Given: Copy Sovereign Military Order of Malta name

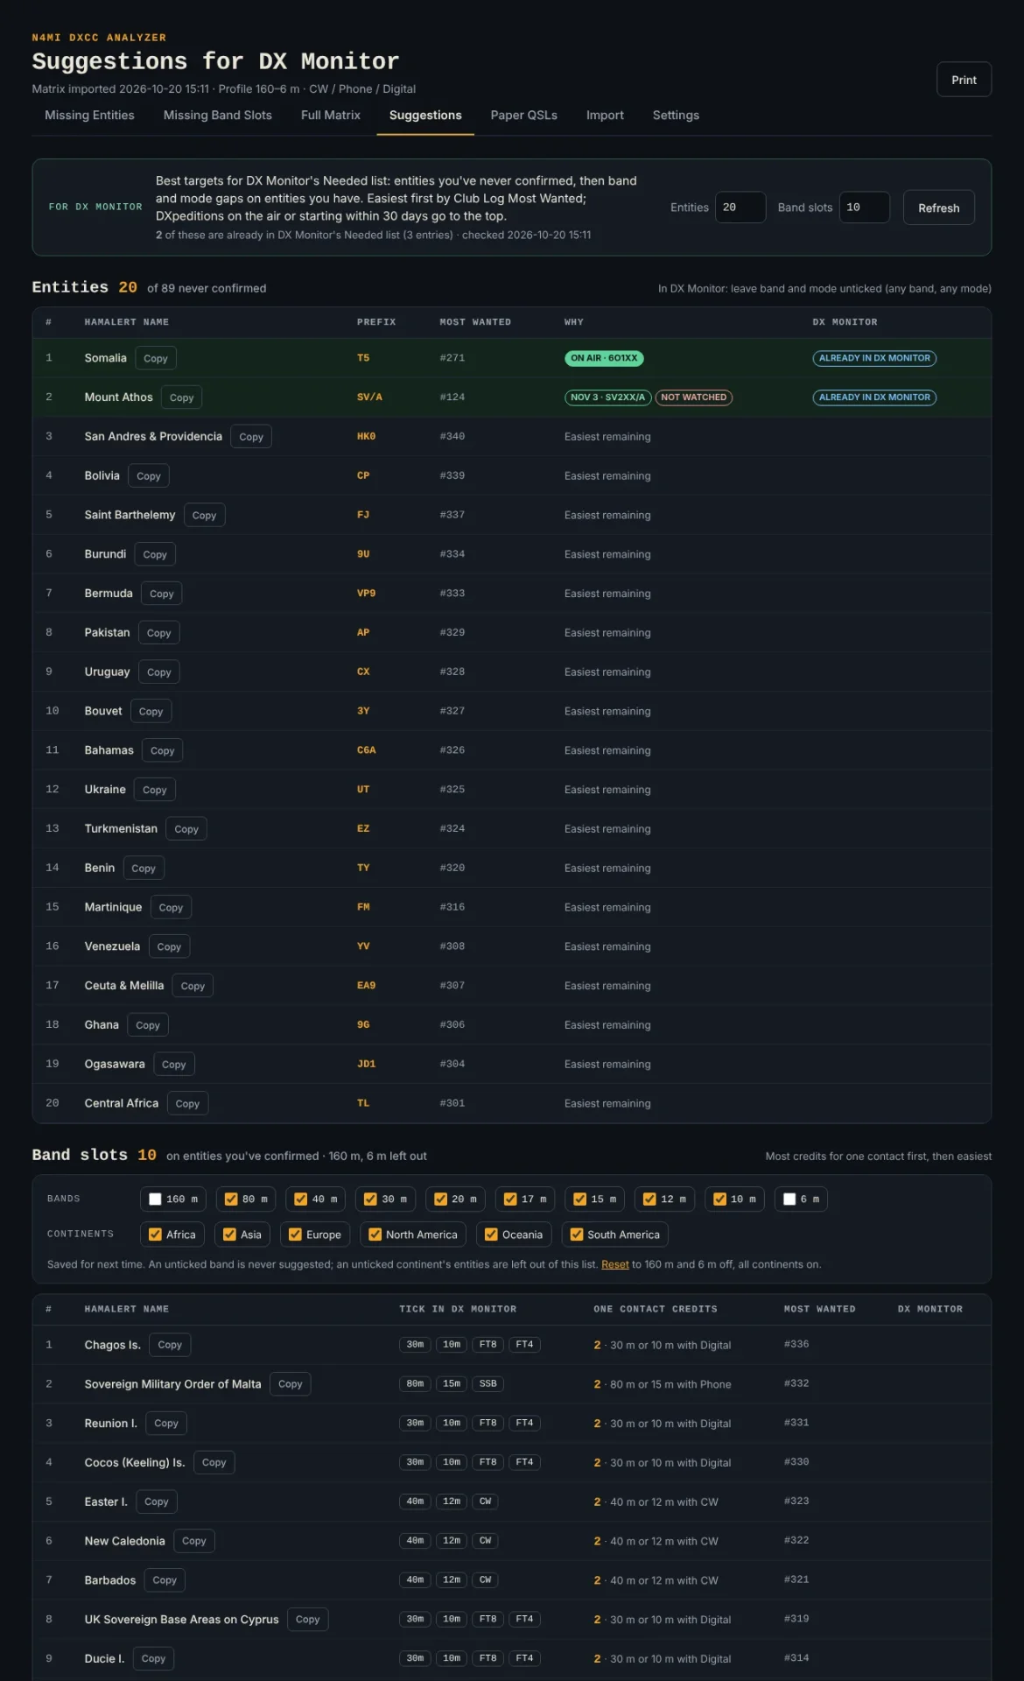Looking at the screenshot, I should click(x=291, y=1384).
